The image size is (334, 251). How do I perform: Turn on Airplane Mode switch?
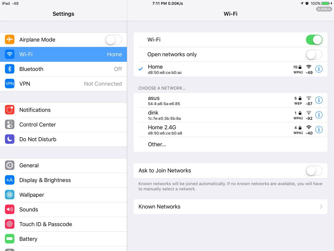(114, 40)
